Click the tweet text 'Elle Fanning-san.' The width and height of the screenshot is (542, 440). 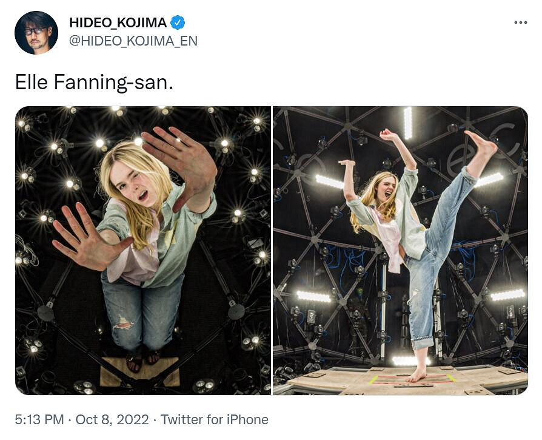(x=94, y=83)
